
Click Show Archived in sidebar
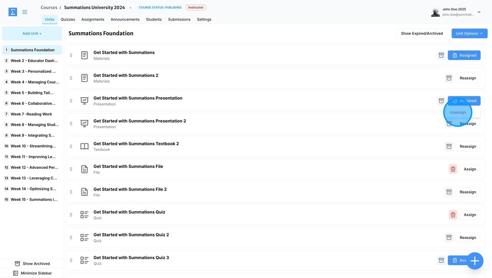(32, 264)
